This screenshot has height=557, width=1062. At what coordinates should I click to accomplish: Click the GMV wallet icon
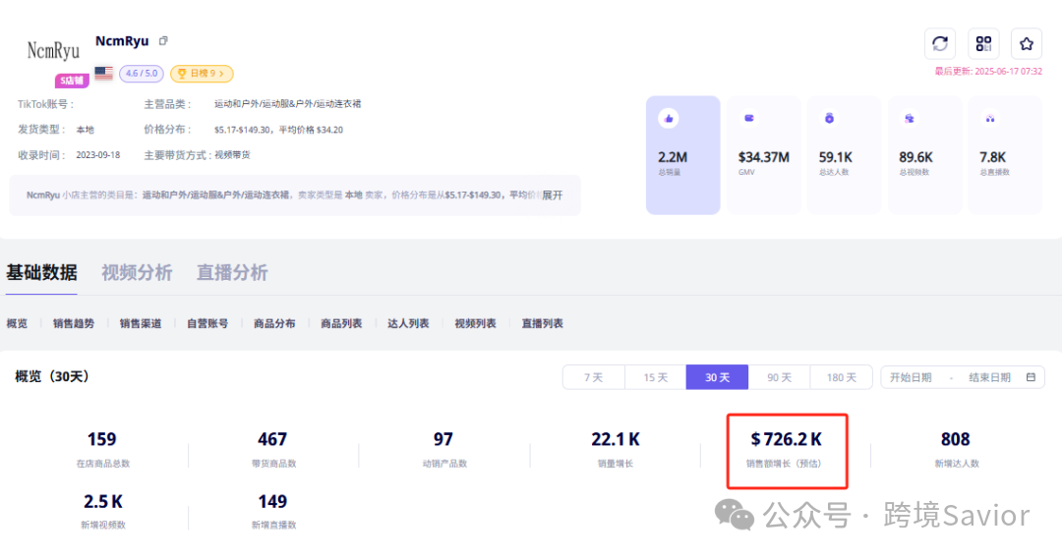tap(749, 119)
